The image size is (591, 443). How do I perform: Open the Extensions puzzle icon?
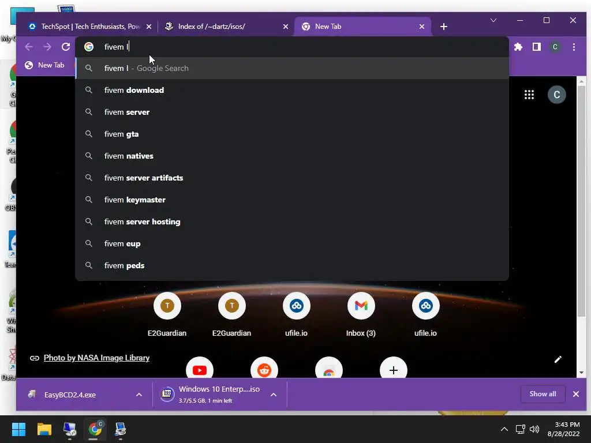pyautogui.click(x=518, y=47)
